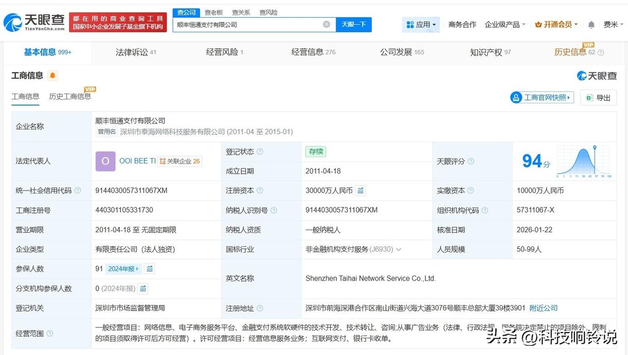Screen dimensions: 628x355
Task: Select the 查公司 search tab
Action: [186, 12]
